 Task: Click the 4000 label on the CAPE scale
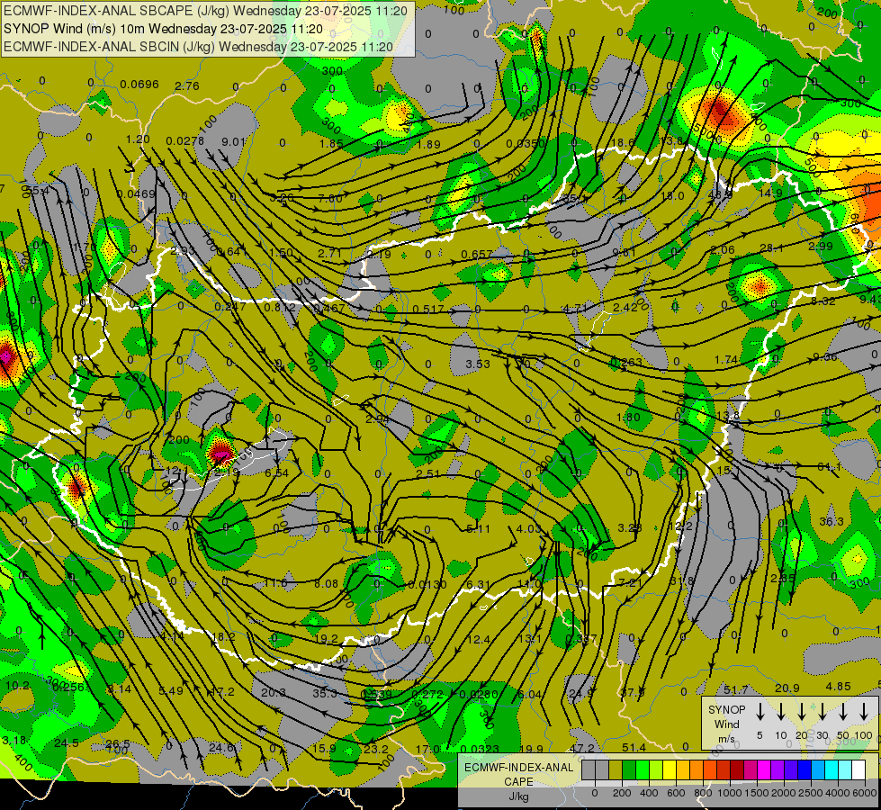838,793
